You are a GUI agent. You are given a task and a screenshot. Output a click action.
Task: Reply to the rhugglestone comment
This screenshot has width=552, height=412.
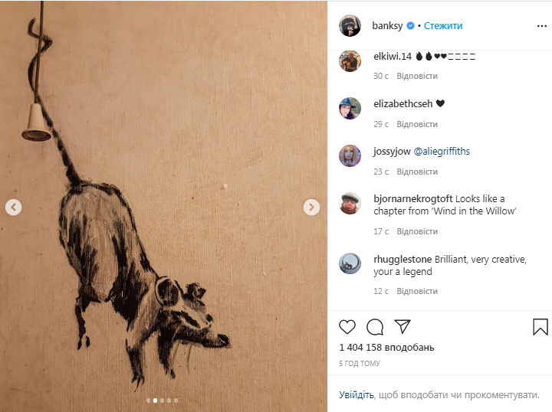tap(417, 291)
